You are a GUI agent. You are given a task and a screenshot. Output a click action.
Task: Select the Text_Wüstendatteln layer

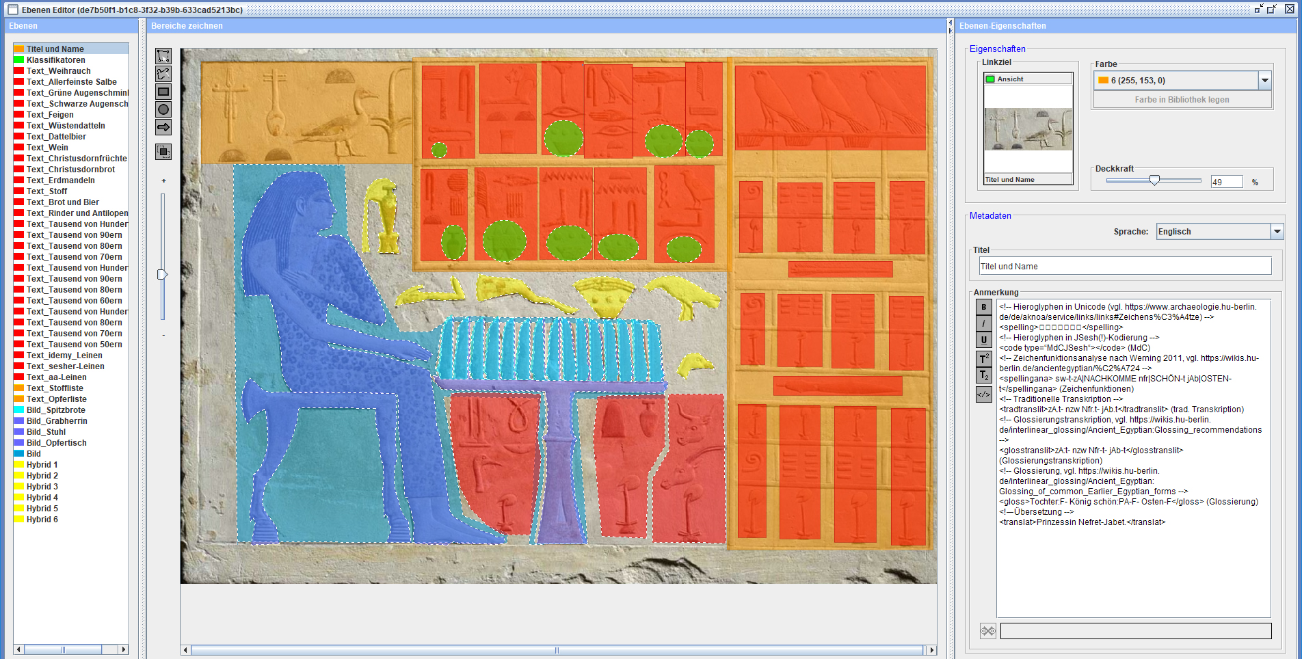point(71,126)
